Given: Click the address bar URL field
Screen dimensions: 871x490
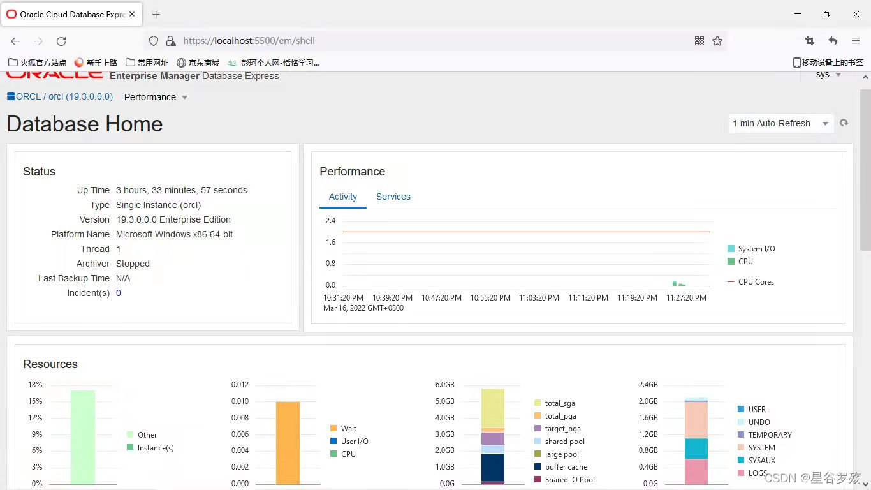Looking at the screenshot, I should (x=434, y=41).
